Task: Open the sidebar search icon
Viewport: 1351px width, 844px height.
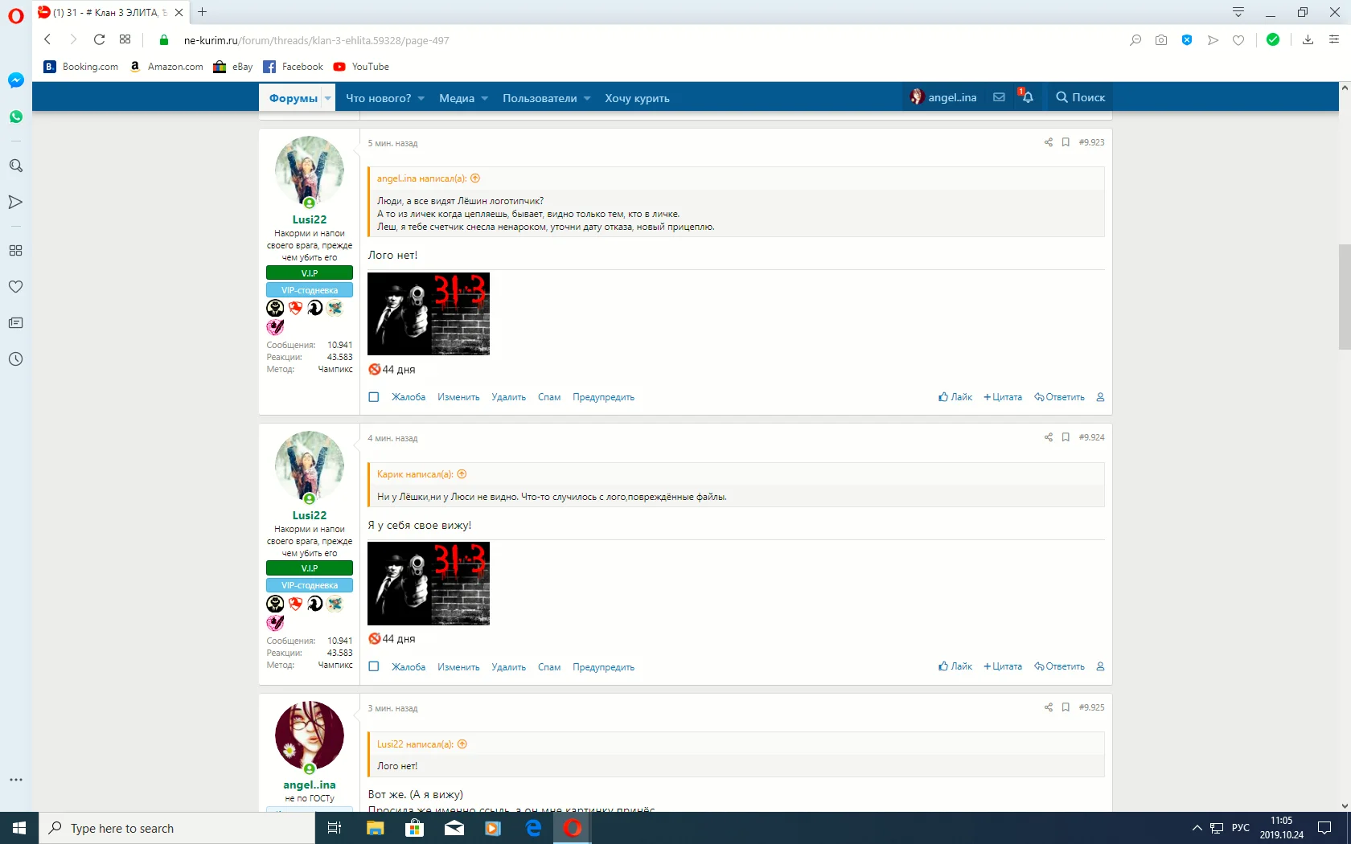Action: (15, 166)
